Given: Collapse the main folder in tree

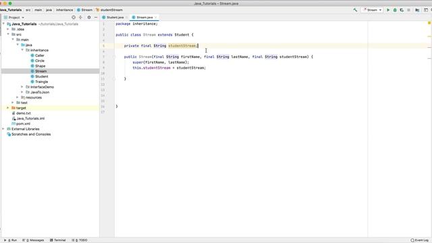Looking at the screenshot, I should tap(13, 40).
